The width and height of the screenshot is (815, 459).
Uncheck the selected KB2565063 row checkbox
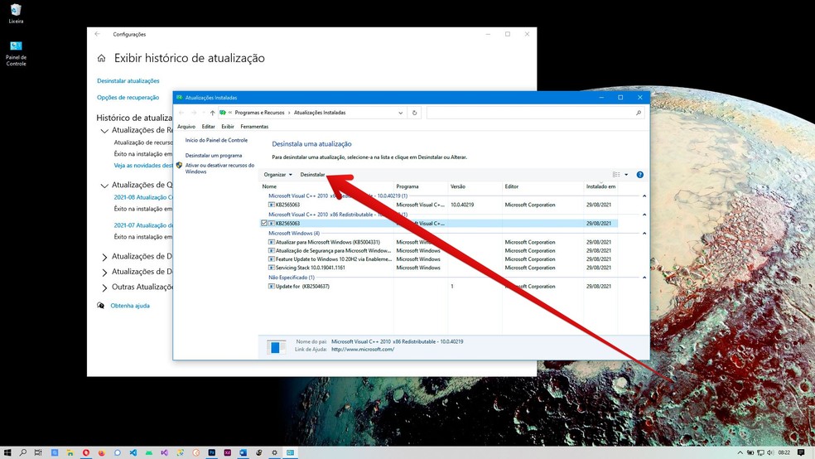[x=264, y=223]
